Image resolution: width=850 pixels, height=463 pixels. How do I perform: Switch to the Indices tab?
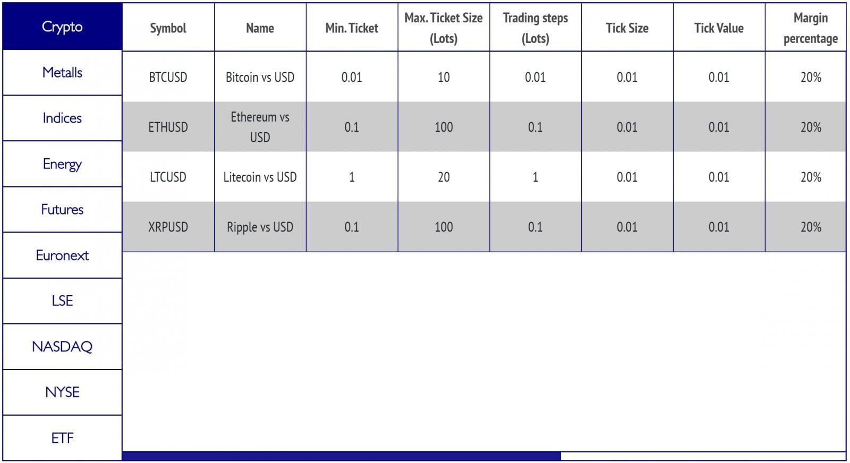click(x=62, y=118)
